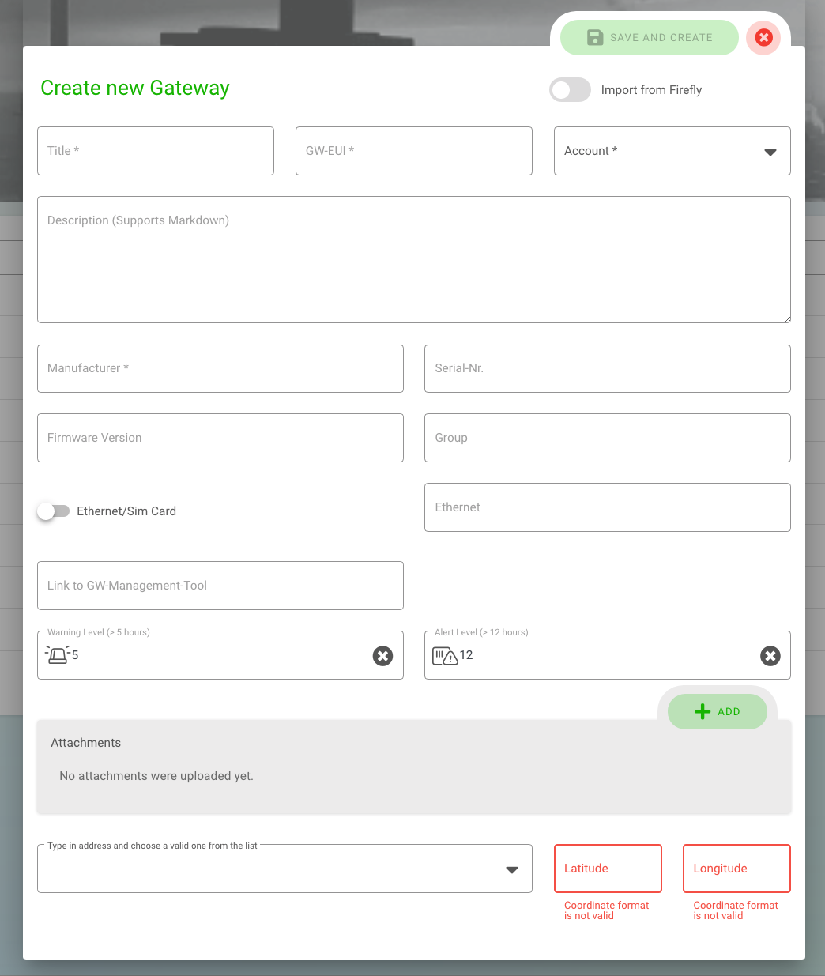
Task: Focus the Title input field
Action: pyautogui.click(x=156, y=151)
